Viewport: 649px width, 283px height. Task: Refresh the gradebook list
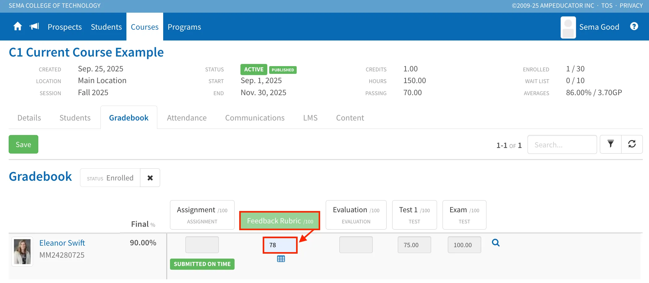(x=632, y=144)
